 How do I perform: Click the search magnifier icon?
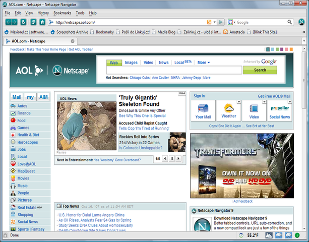tap(289, 22)
